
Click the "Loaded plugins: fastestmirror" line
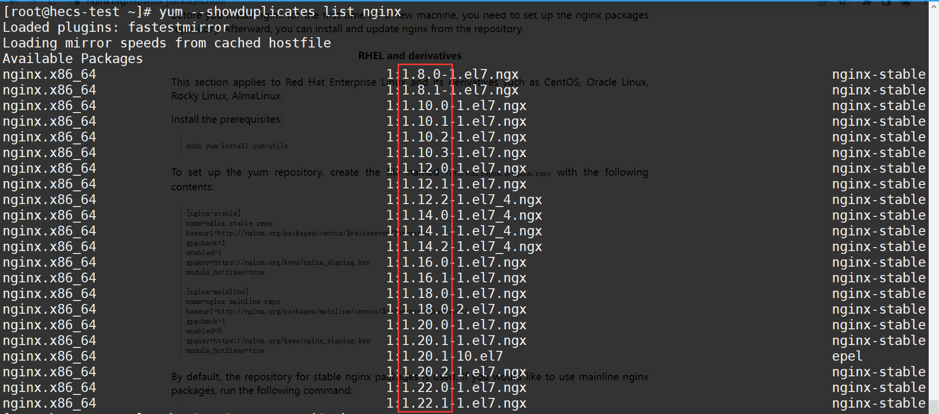tap(116, 27)
